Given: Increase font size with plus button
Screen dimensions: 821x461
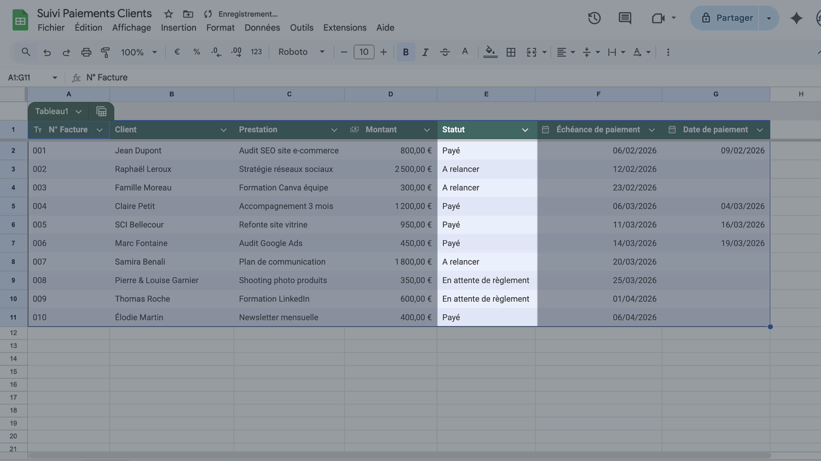Looking at the screenshot, I should (x=383, y=52).
